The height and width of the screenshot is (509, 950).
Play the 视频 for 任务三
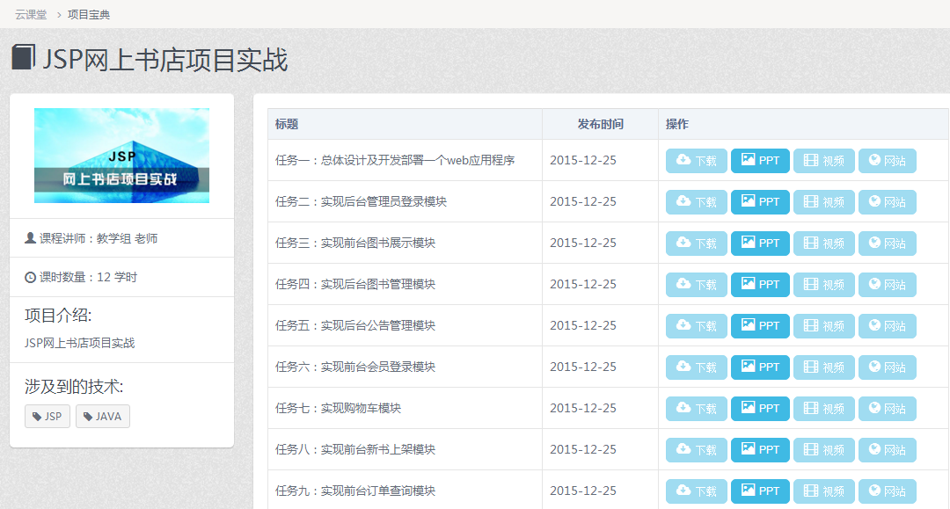pyautogui.click(x=823, y=244)
